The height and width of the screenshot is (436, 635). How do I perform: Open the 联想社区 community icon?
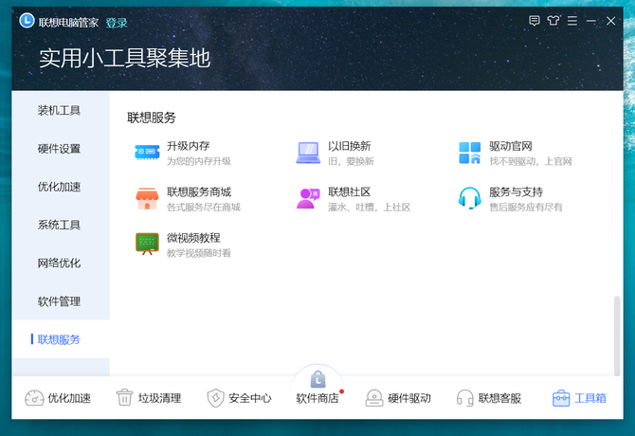point(308,198)
